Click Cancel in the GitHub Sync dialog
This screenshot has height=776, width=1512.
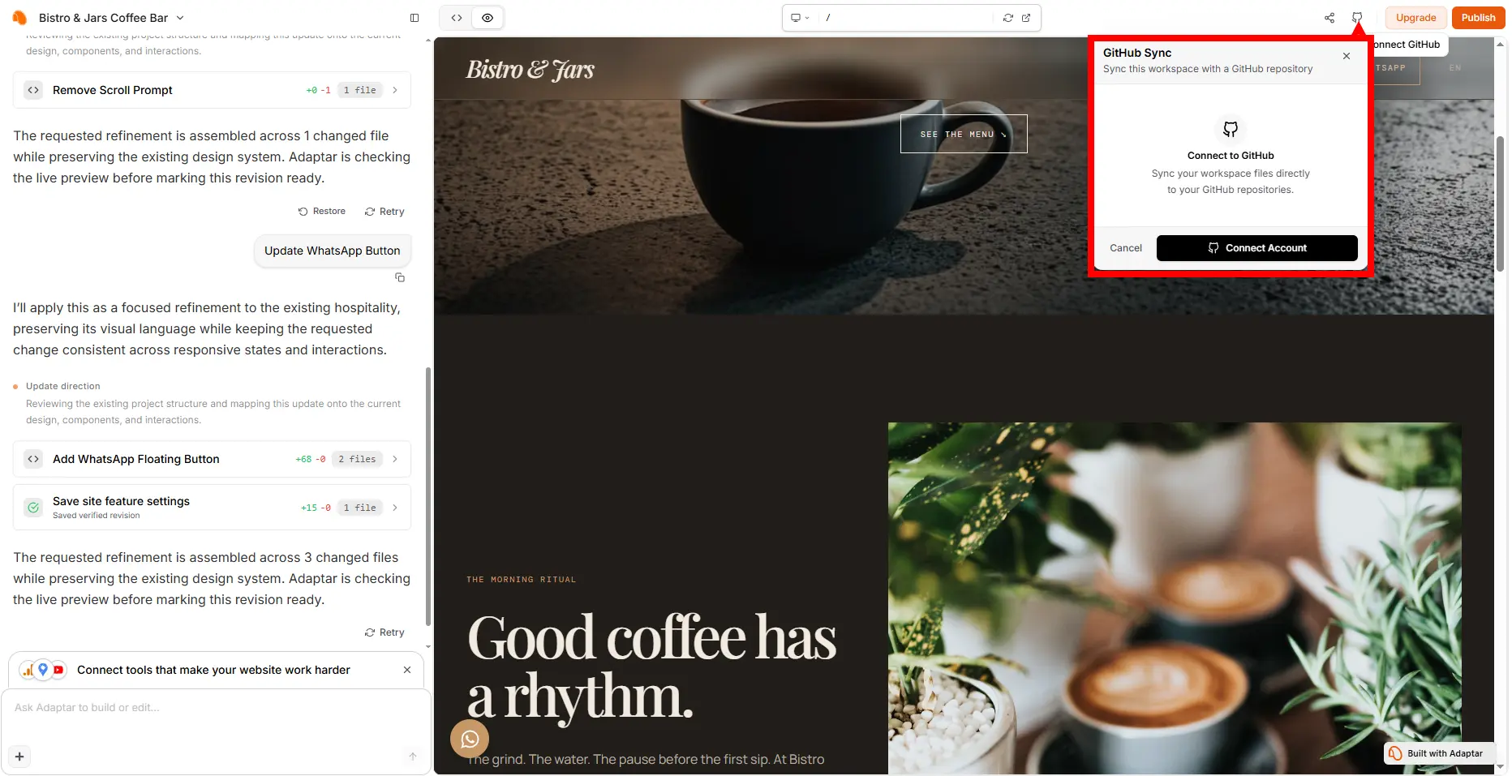point(1126,248)
